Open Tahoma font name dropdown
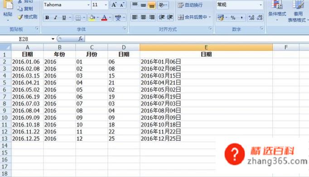Viewport: 309px width, 177px height. coord(88,5)
